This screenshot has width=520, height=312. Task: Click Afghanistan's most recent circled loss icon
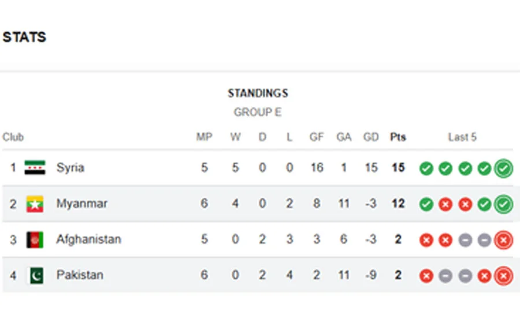click(504, 240)
